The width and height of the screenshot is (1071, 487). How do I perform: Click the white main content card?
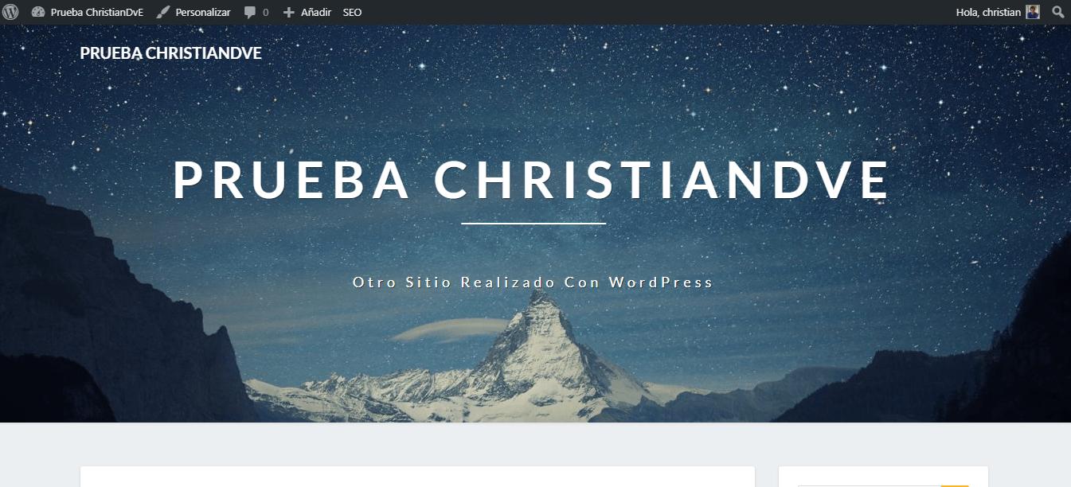pyautogui.click(x=417, y=477)
